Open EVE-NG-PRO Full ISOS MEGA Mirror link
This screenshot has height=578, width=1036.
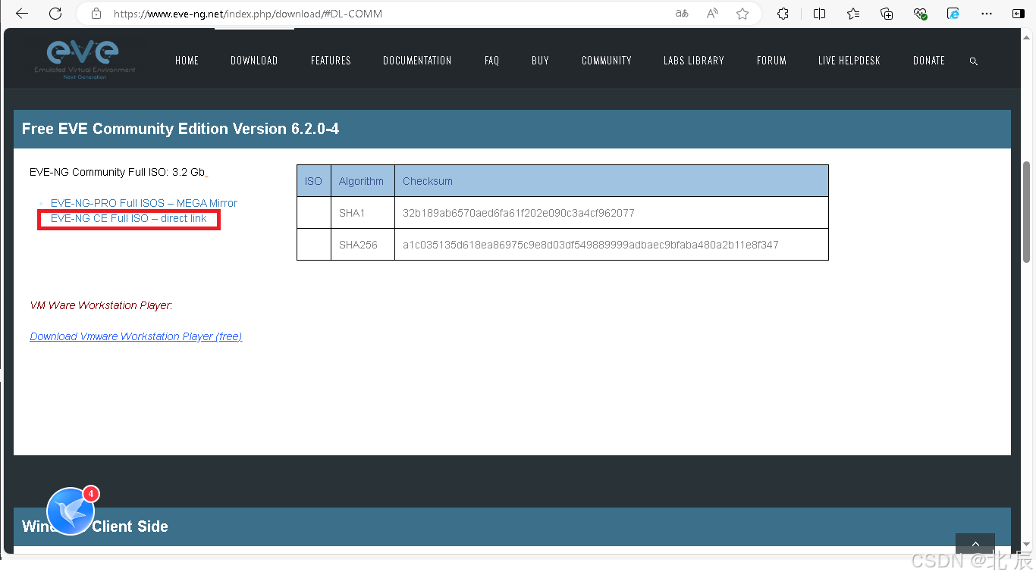pyautogui.click(x=144, y=203)
